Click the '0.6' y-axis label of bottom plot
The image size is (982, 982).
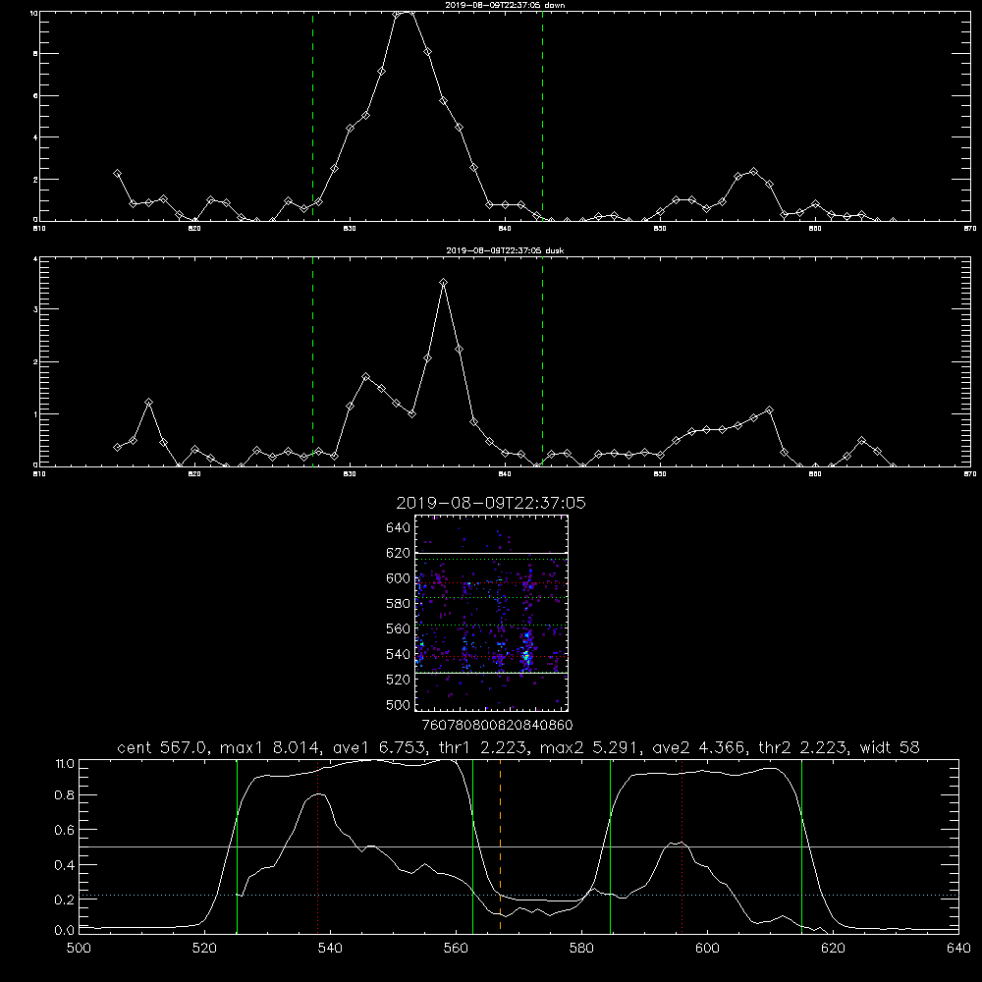pyautogui.click(x=65, y=830)
